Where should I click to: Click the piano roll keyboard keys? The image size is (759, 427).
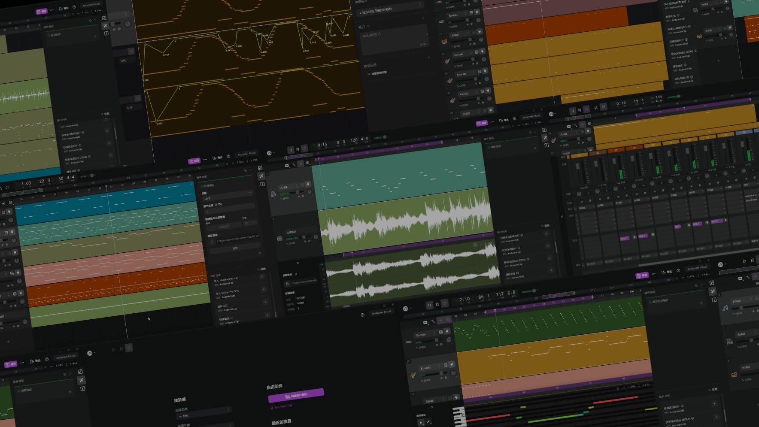pos(460,417)
